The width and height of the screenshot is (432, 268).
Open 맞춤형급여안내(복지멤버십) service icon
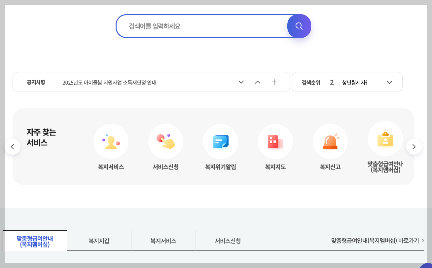pyautogui.click(x=385, y=138)
